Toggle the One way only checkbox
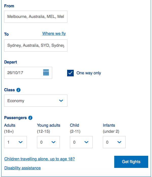 (x=70, y=73)
